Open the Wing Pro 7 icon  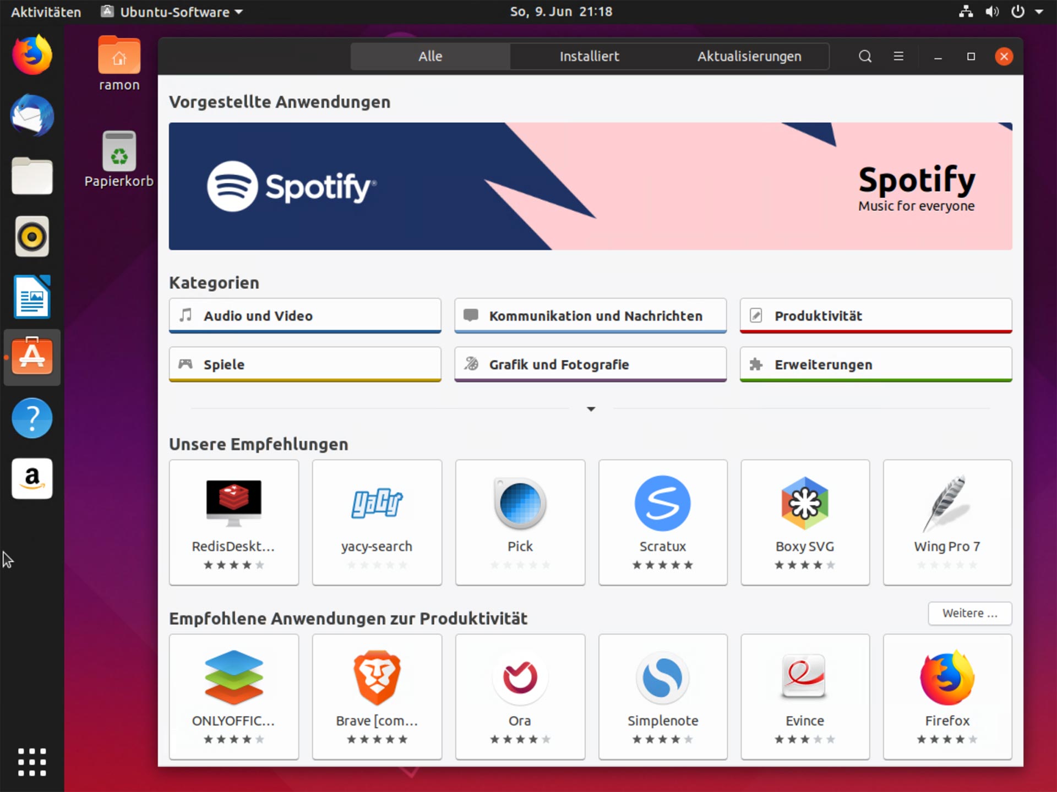click(947, 502)
